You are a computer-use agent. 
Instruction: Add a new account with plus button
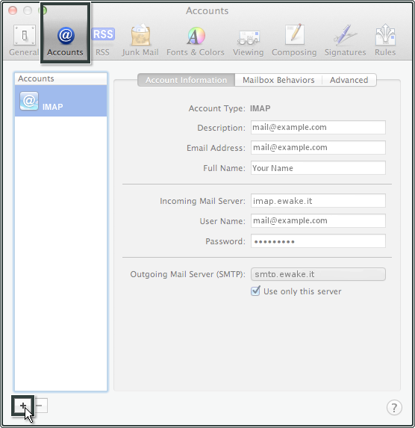(x=23, y=406)
